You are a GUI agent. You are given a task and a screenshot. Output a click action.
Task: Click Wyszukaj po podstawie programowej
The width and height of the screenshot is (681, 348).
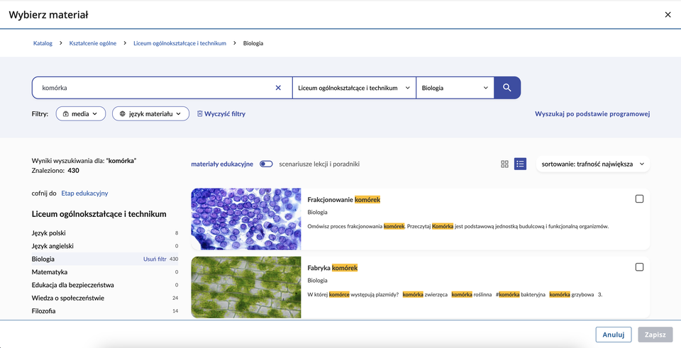(x=592, y=113)
